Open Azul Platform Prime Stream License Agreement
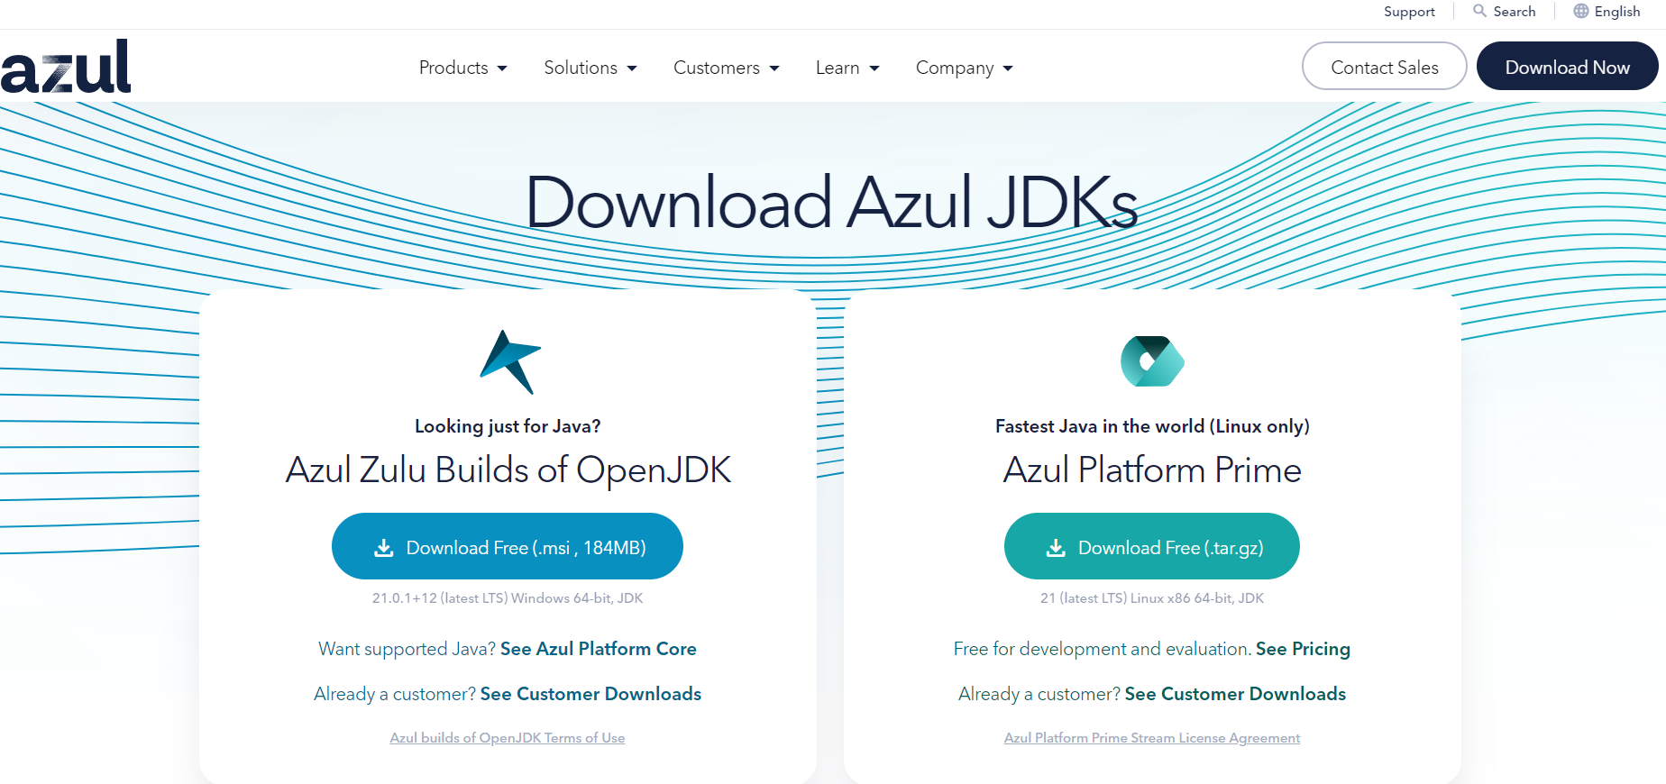1666x784 pixels. click(1152, 737)
